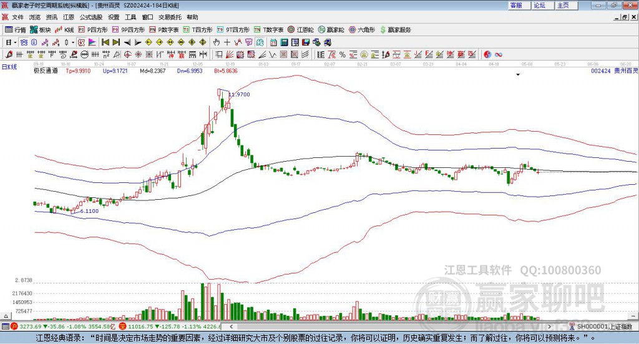Open 赢家服务 with the dollar icon

click(x=395, y=30)
